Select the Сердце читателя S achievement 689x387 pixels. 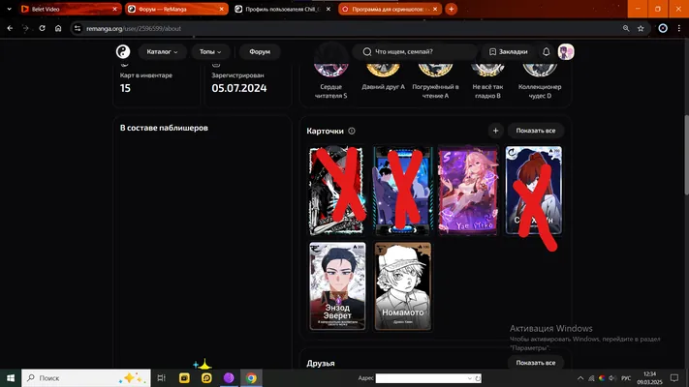coord(330,81)
